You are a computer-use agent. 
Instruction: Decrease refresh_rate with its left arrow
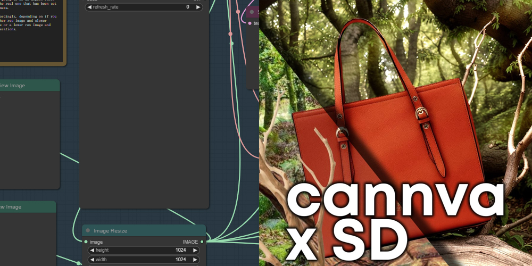coord(89,7)
